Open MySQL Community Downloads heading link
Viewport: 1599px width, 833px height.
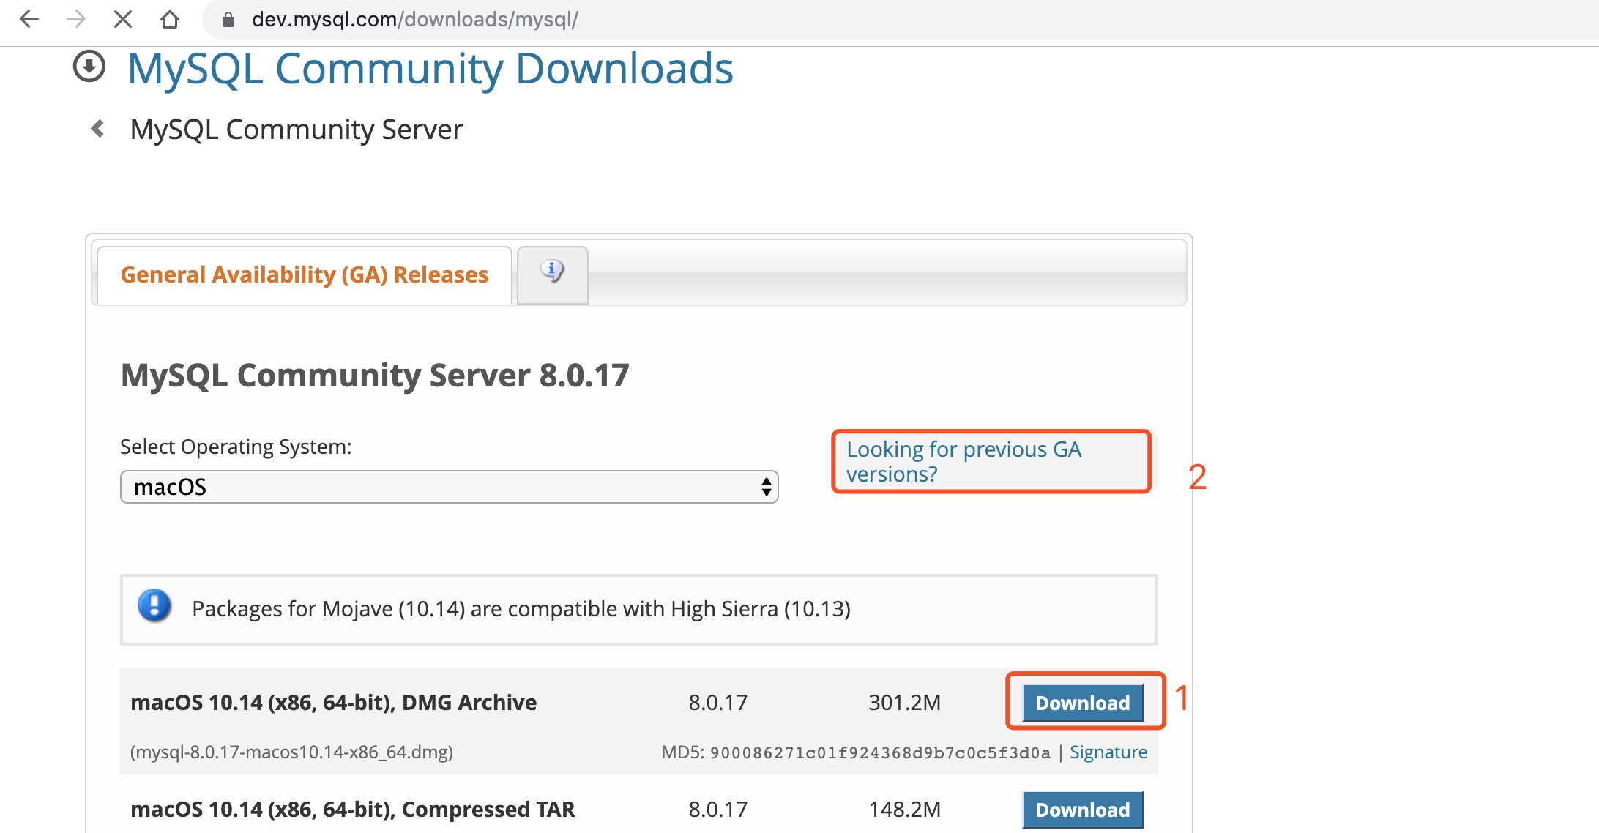(x=430, y=69)
